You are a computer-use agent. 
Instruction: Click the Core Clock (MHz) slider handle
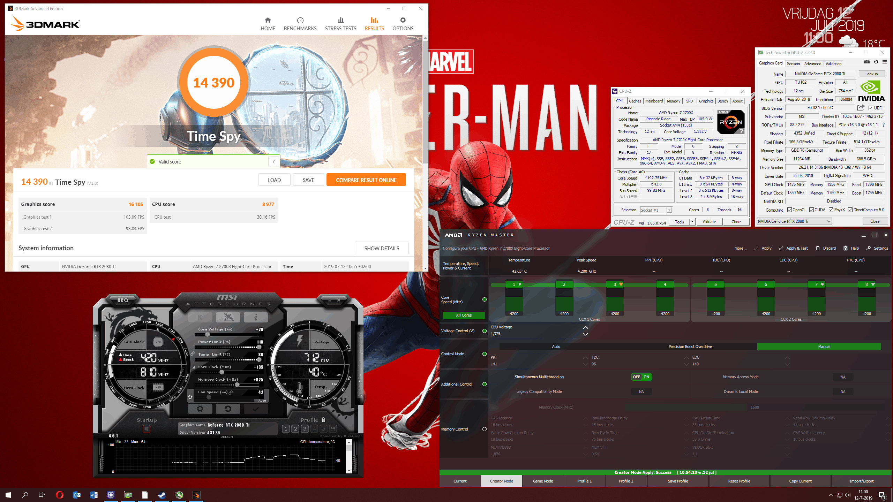pyautogui.click(x=222, y=372)
